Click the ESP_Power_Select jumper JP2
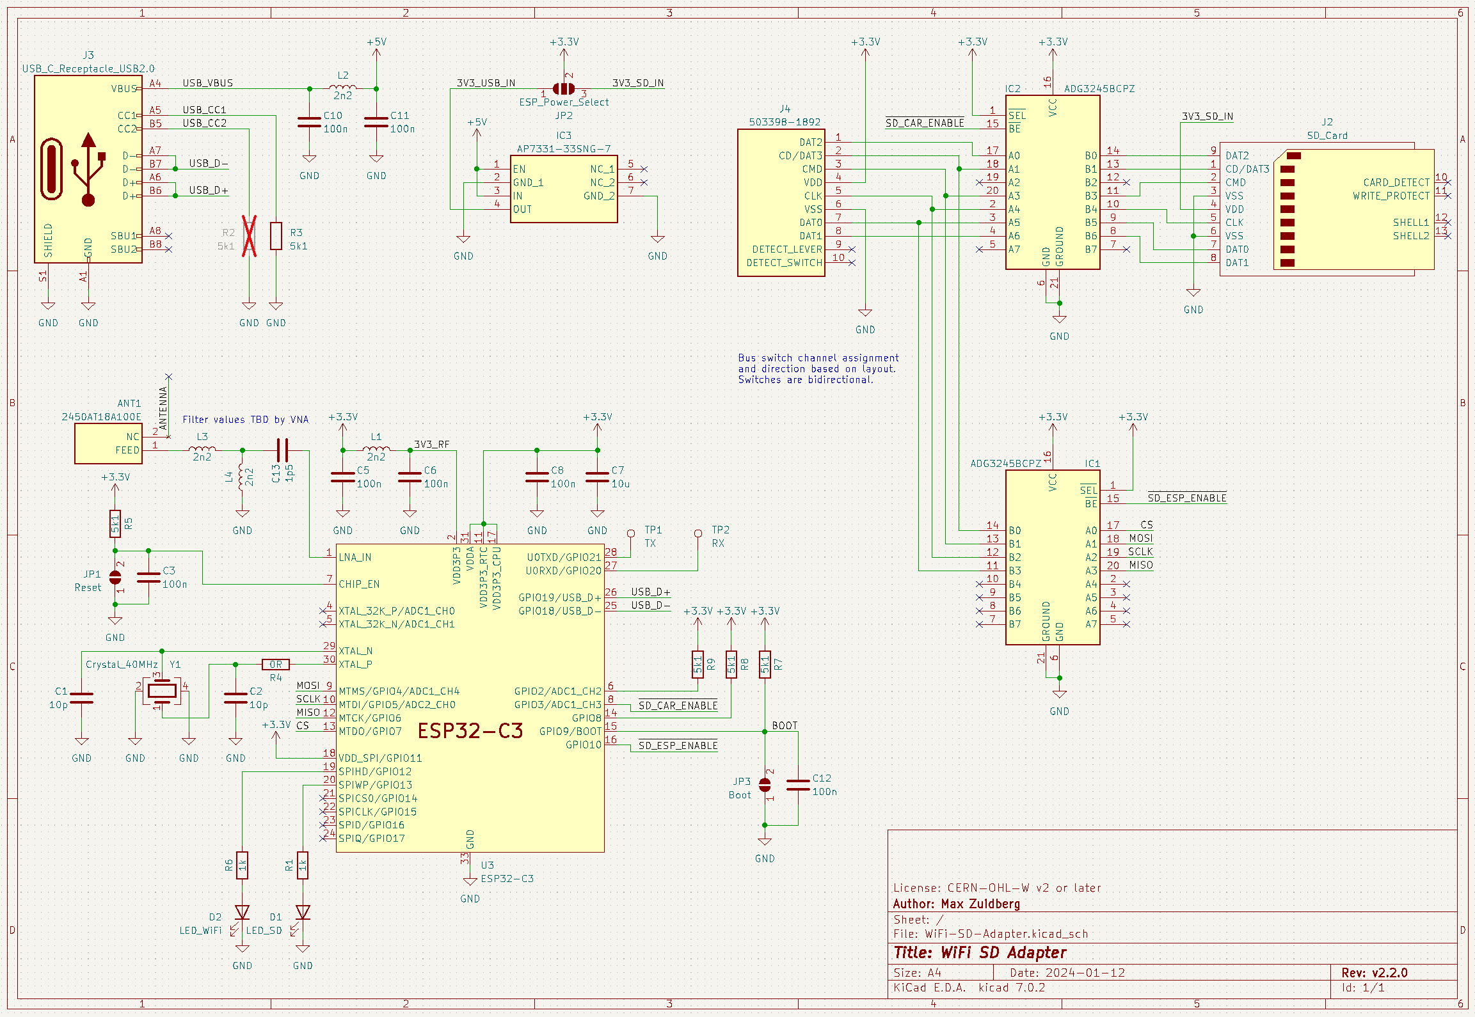 564,88
